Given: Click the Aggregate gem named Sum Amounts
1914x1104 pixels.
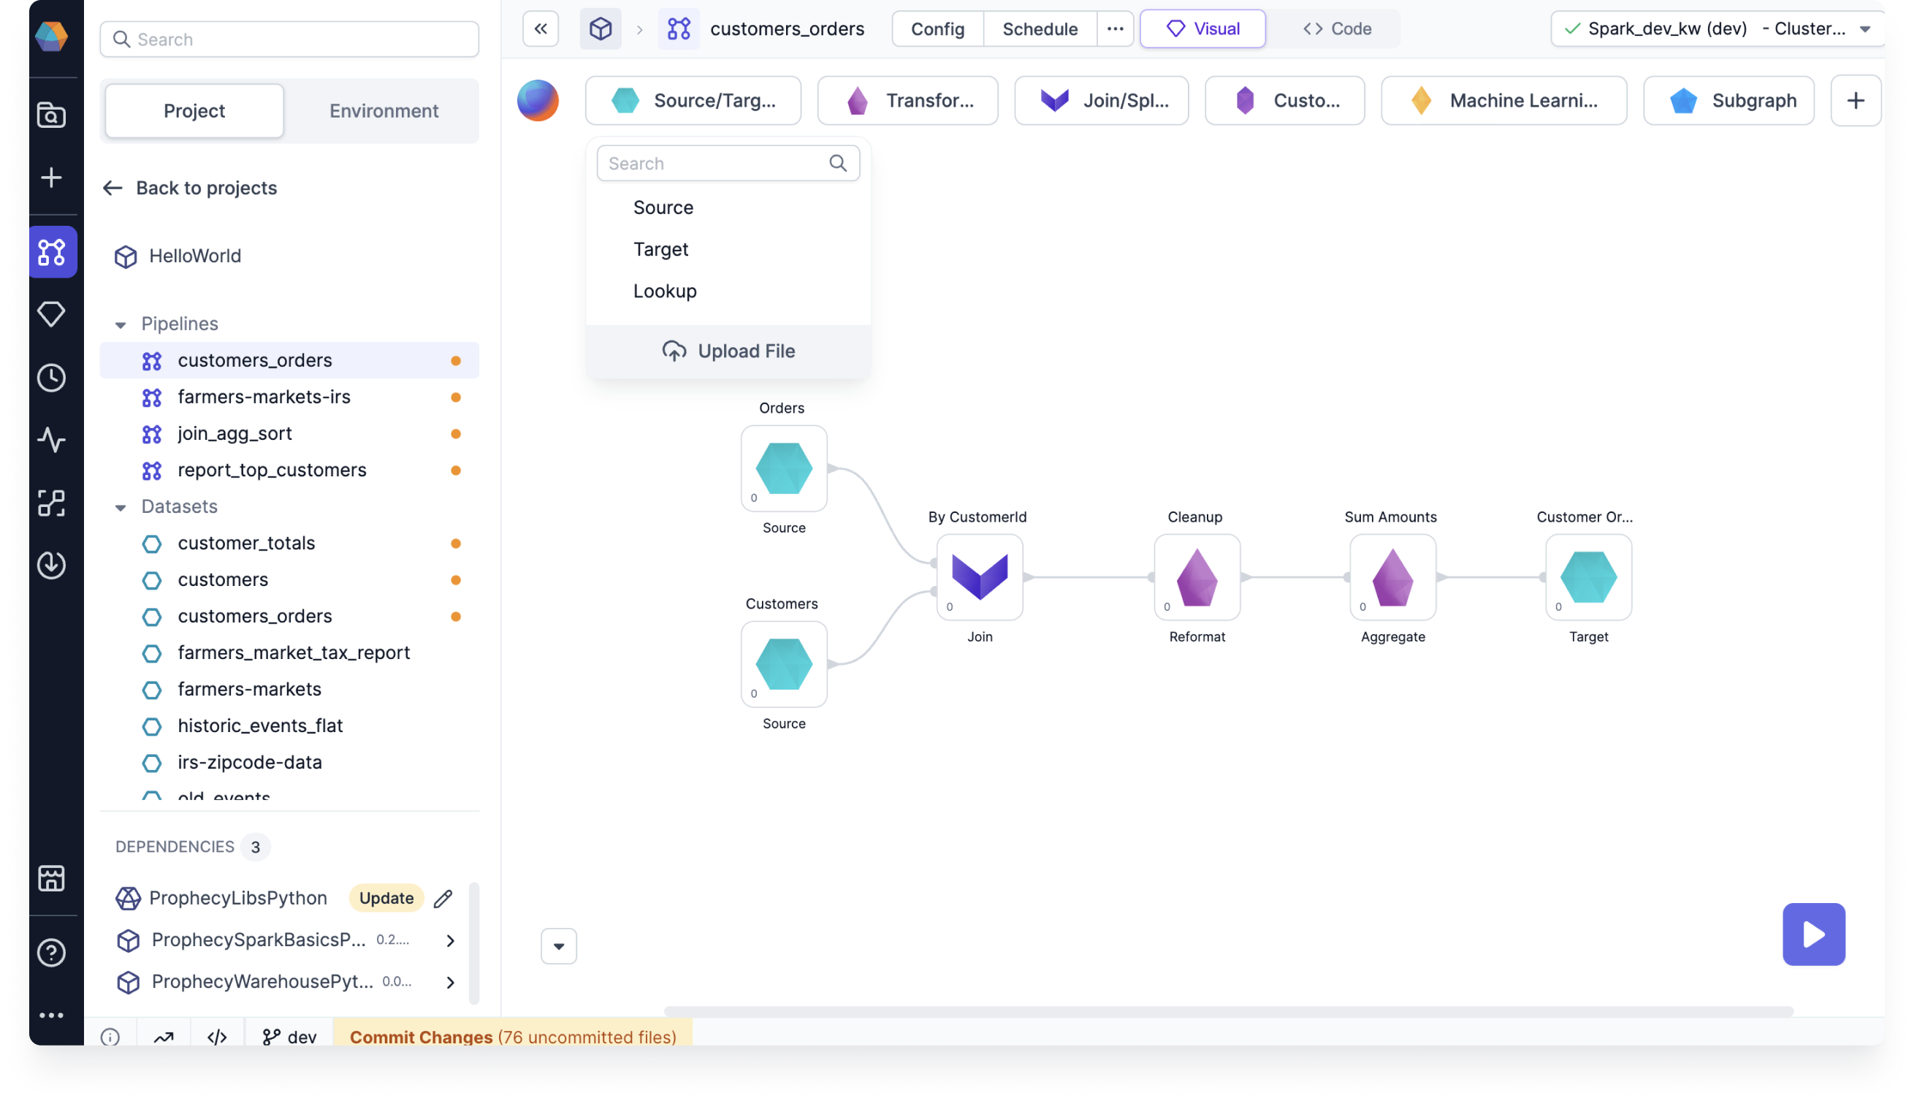Looking at the screenshot, I should point(1392,577).
